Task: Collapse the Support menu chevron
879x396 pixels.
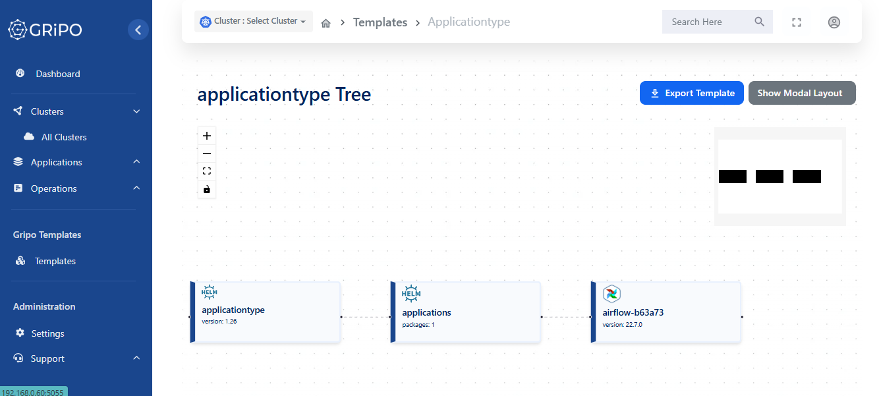Action: click(x=136, y=358)
